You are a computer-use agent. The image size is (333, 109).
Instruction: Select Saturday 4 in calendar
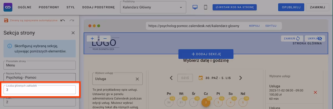coord(231,102)
